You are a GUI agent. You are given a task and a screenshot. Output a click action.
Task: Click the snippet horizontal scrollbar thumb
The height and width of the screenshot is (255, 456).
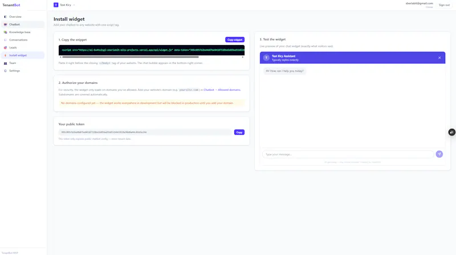point(131,57)
